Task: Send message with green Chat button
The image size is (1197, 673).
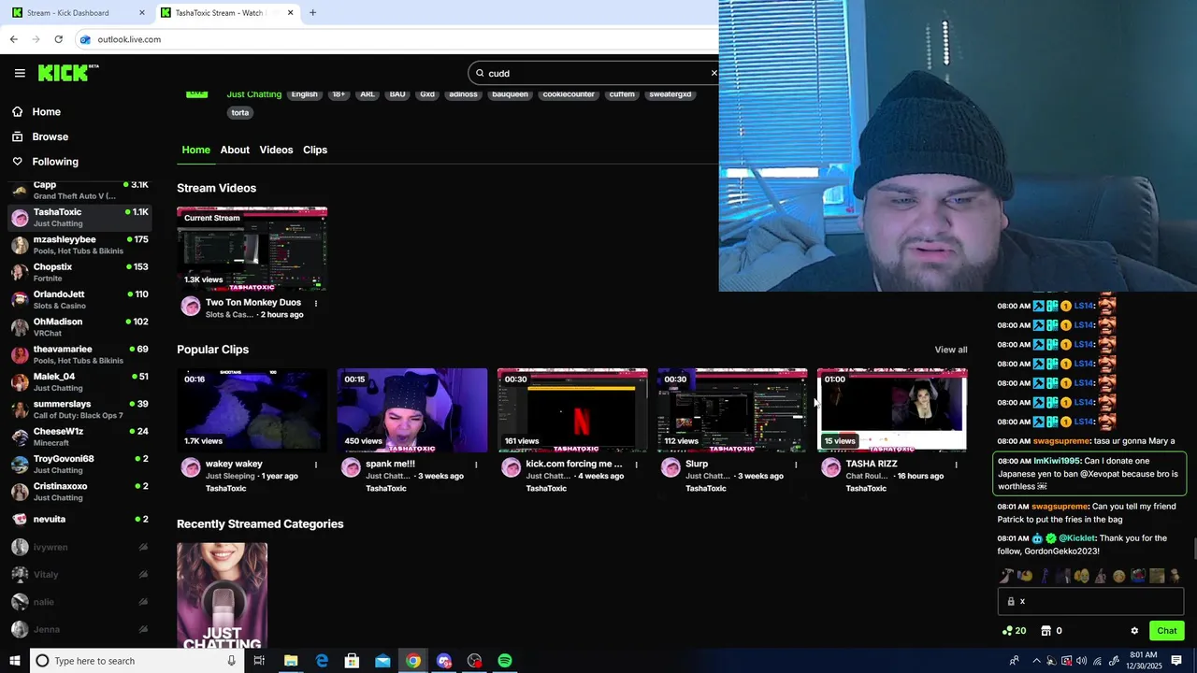Action: click(x=1166, y=631)
